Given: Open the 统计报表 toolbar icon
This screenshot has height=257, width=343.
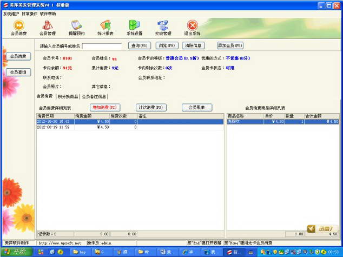Looking at the screenshot, I should (x=105, y=28).
